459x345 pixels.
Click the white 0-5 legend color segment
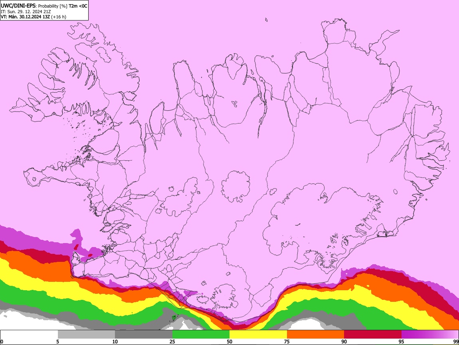(29, 335)
